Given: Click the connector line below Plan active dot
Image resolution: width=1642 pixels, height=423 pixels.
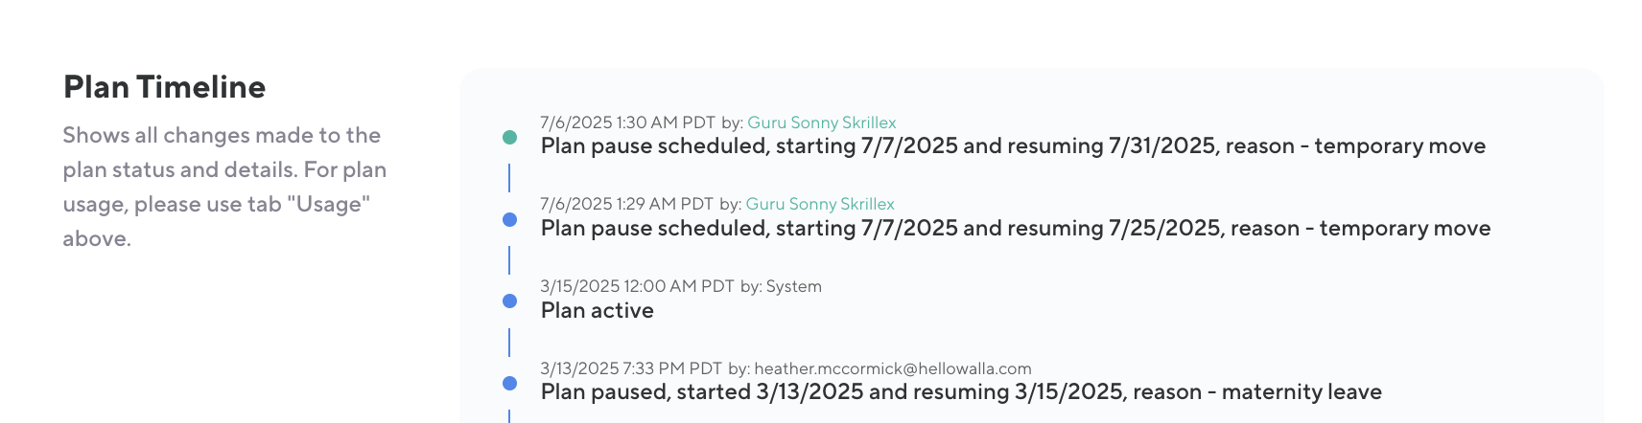Looking at the screenshot, I should tap(509, 343).
